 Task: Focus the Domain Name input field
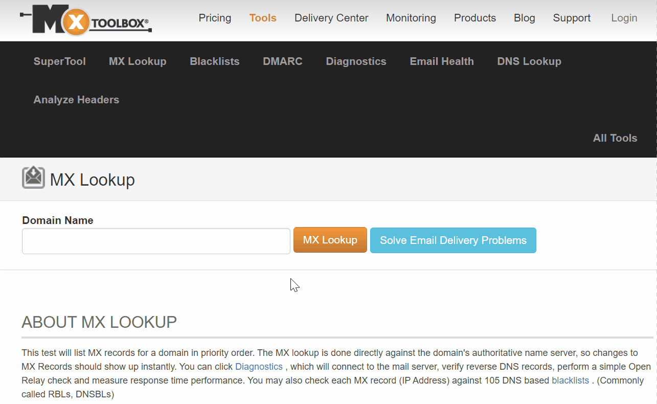tap(156, 241)
